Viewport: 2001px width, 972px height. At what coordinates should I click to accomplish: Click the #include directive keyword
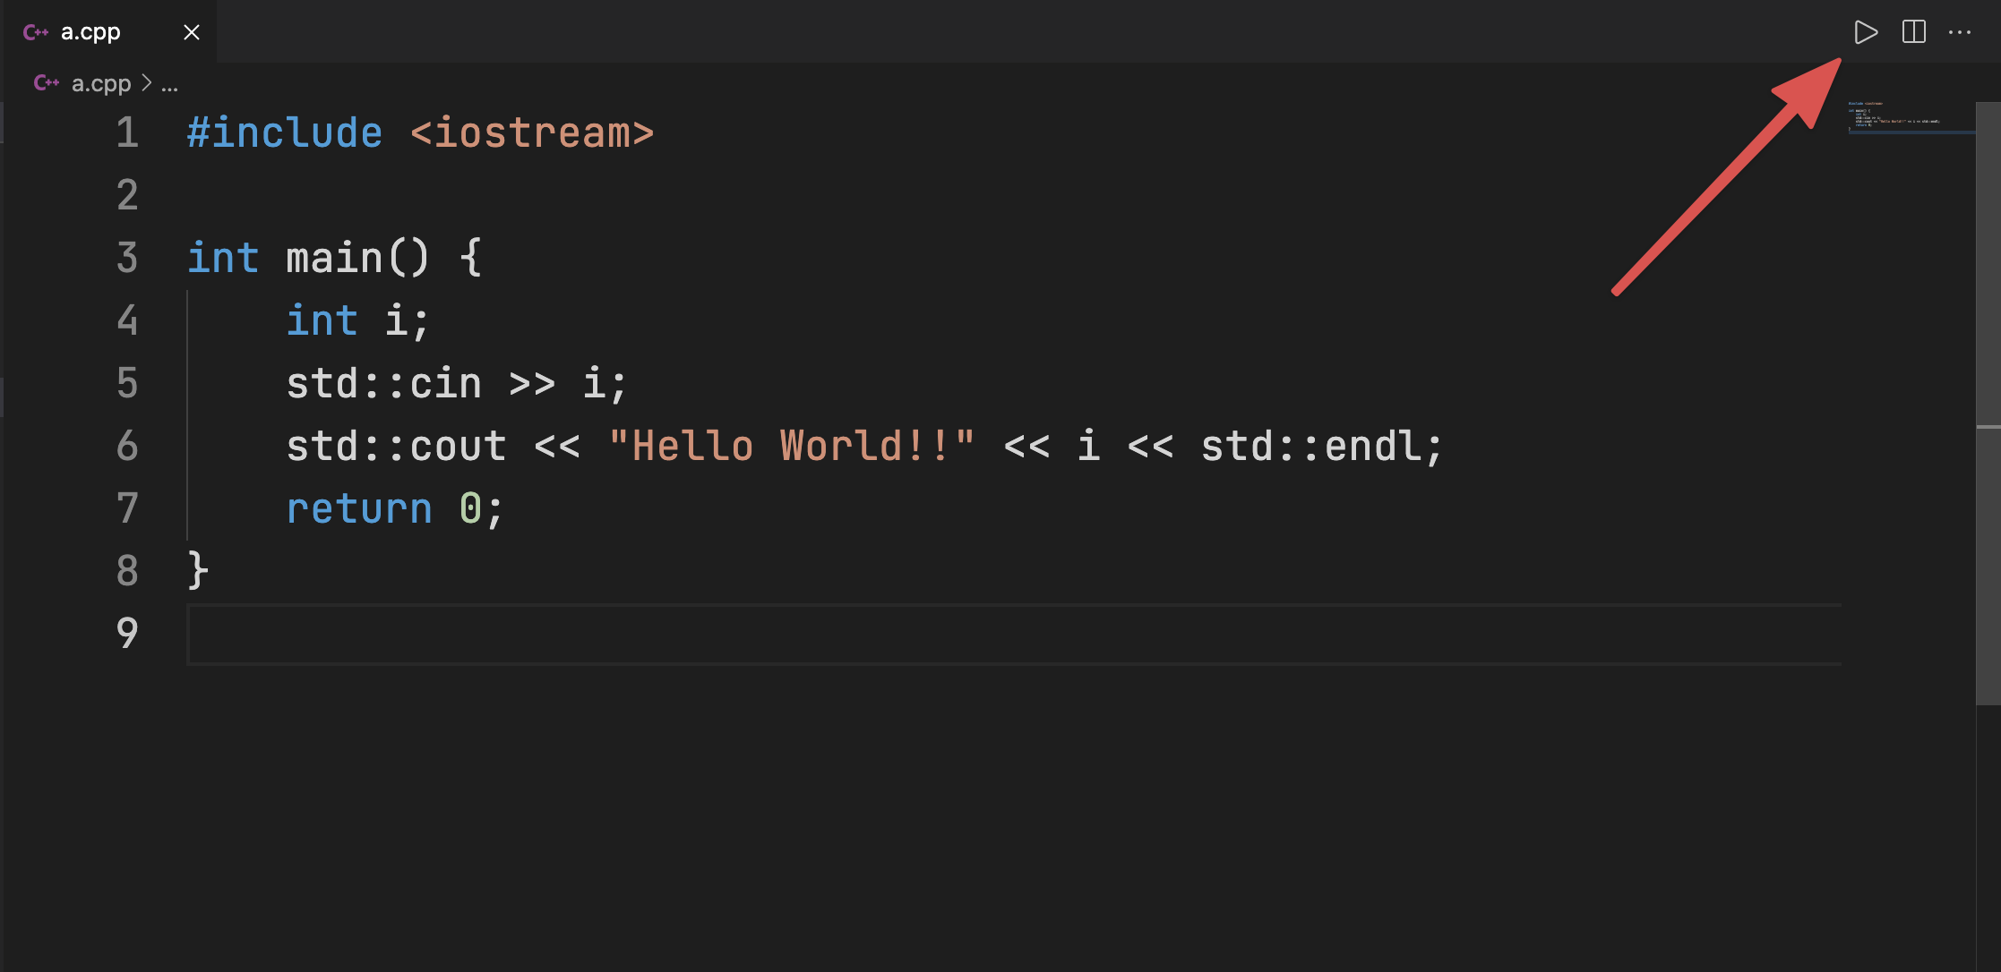[x=285, y=133]
